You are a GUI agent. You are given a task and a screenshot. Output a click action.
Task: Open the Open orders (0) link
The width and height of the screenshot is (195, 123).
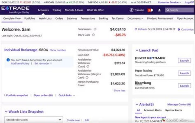(43, 95)
